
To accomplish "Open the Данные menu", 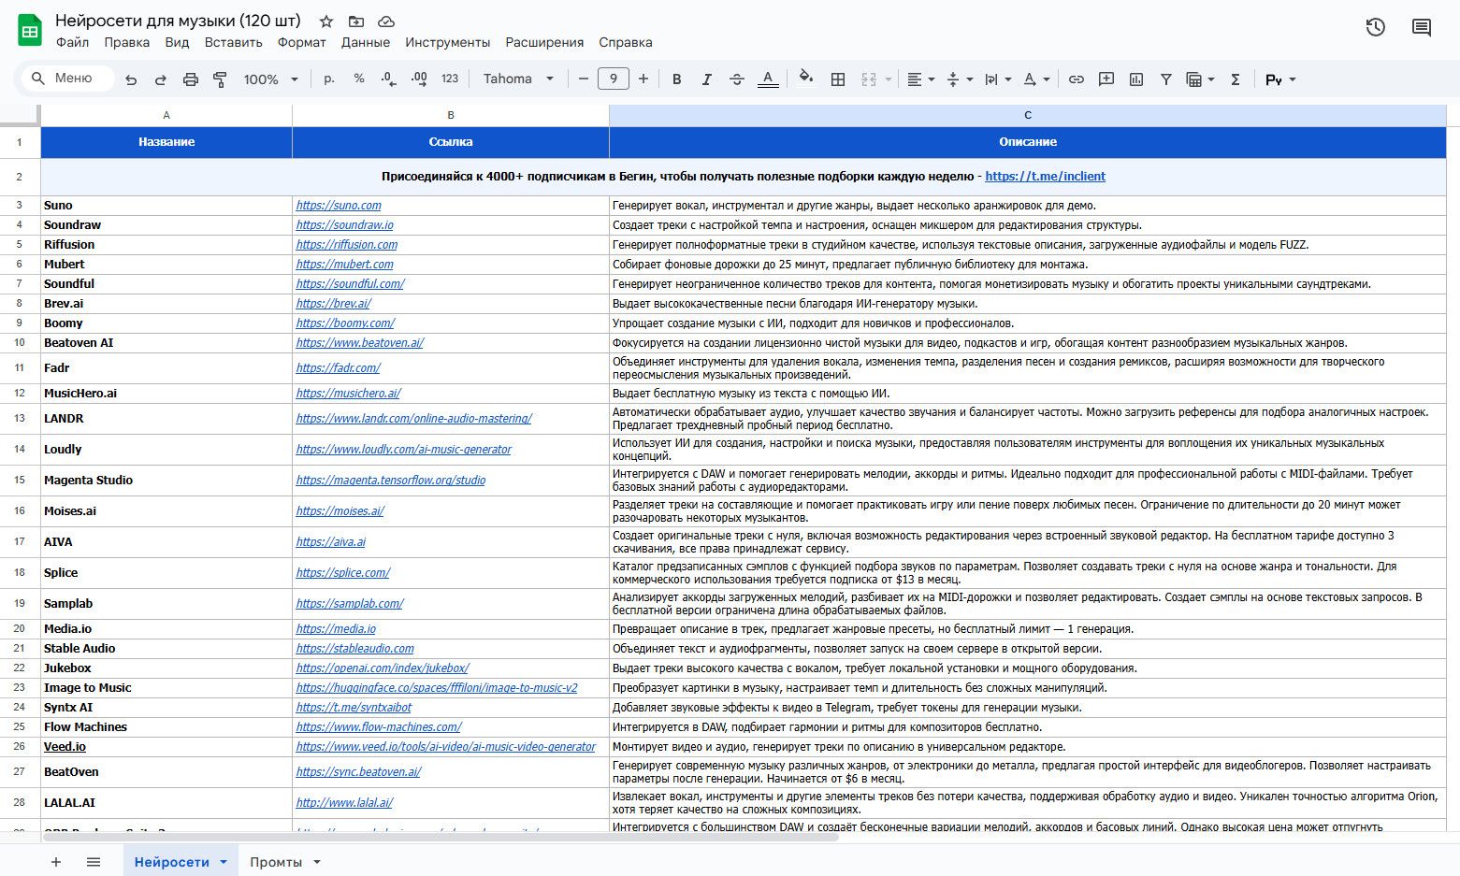I will click(366, 42).
